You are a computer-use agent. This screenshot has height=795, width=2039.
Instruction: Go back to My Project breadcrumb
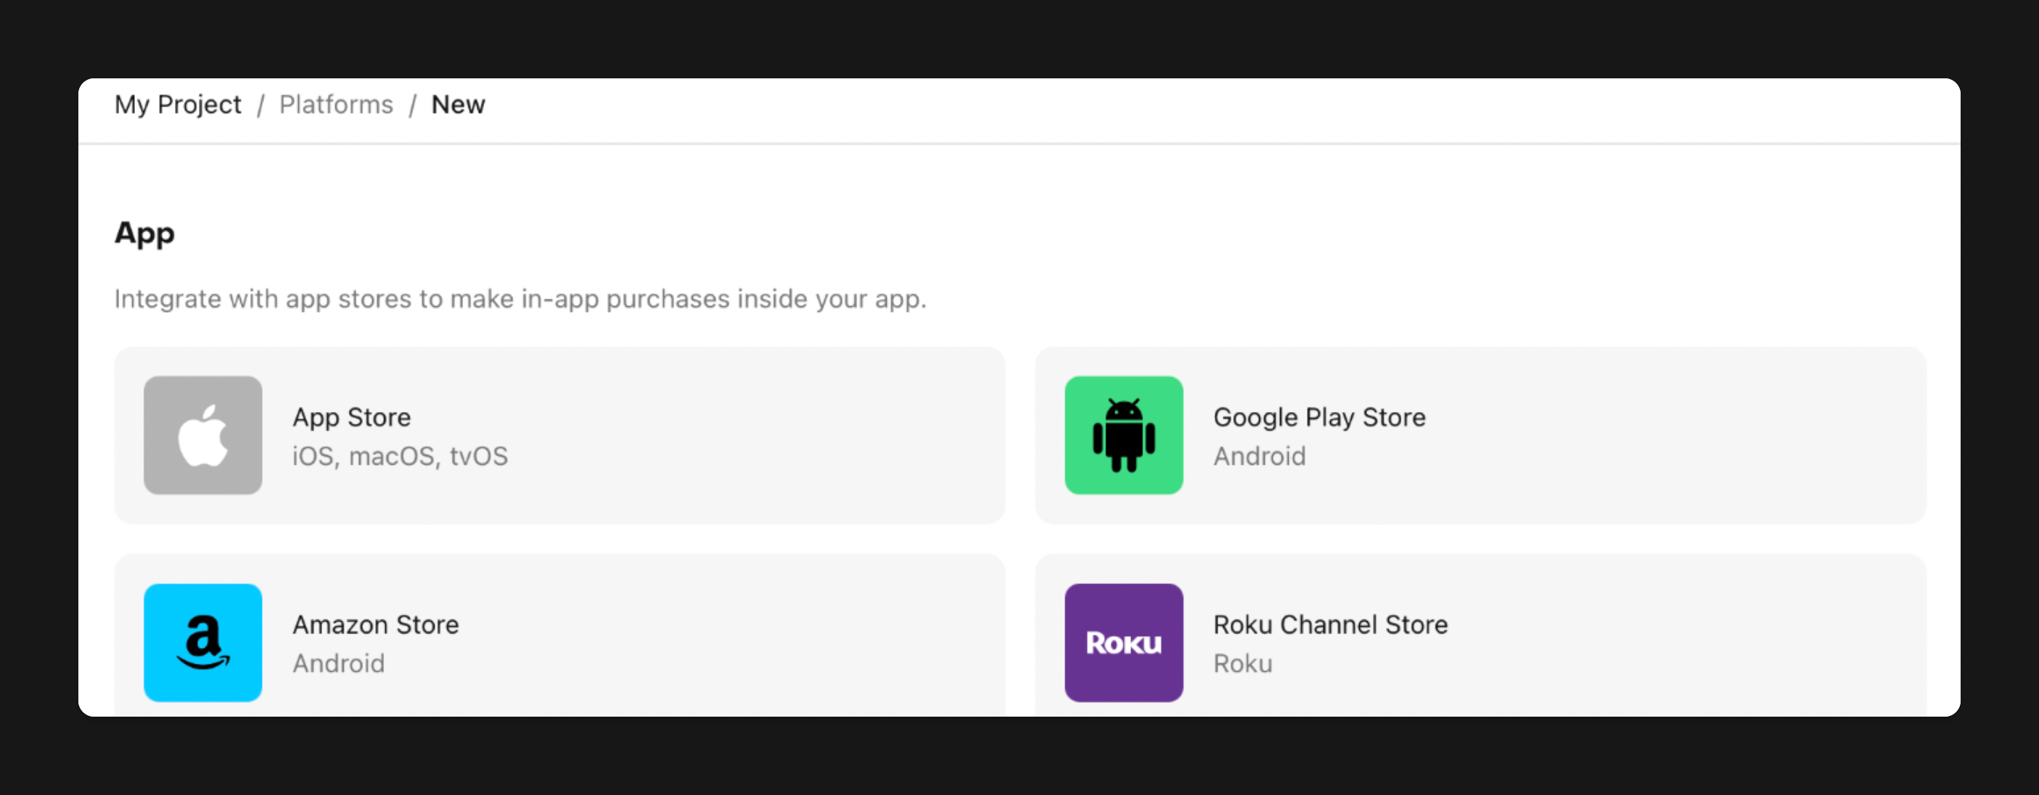(177, 104)
